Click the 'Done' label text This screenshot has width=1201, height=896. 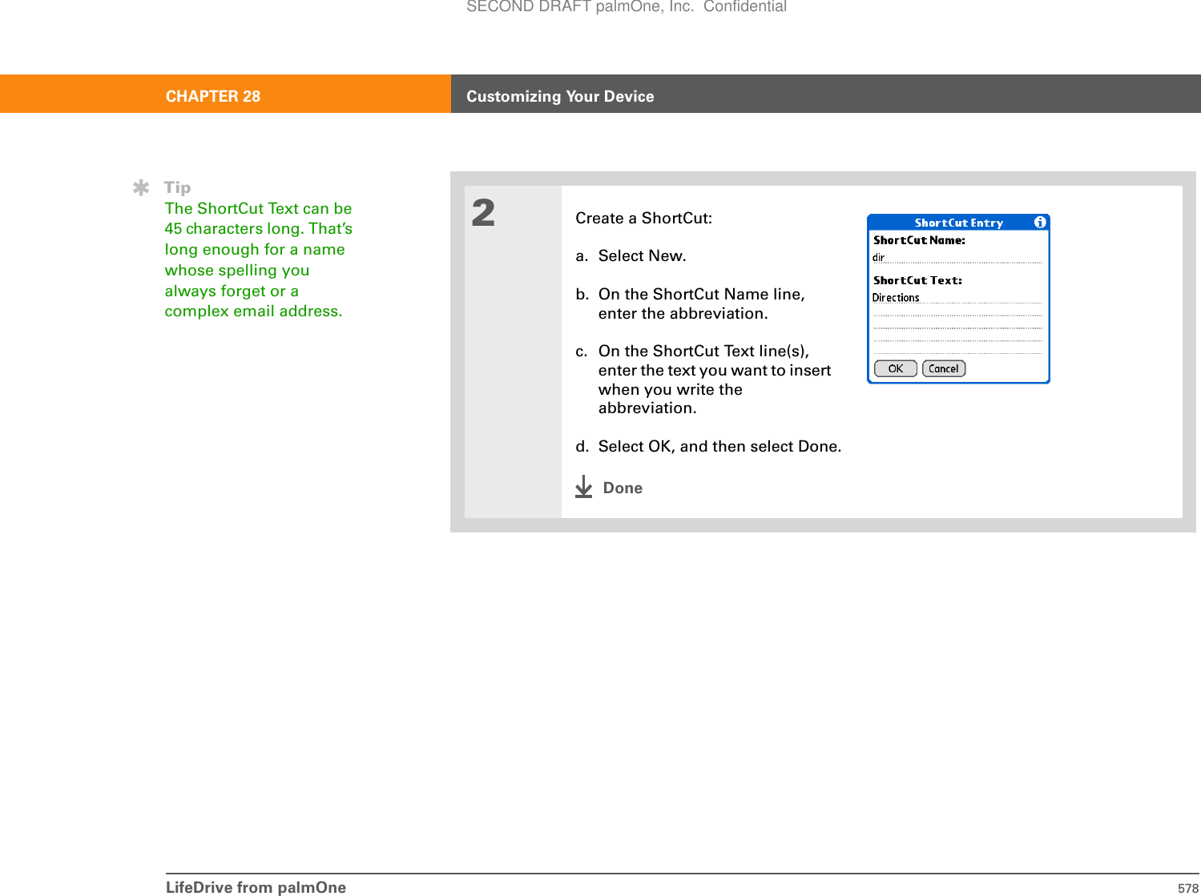click(623, 488)
